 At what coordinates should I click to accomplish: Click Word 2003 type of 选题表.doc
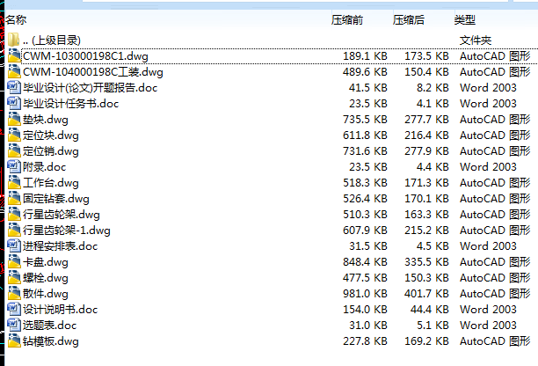(x=488, y=326)
